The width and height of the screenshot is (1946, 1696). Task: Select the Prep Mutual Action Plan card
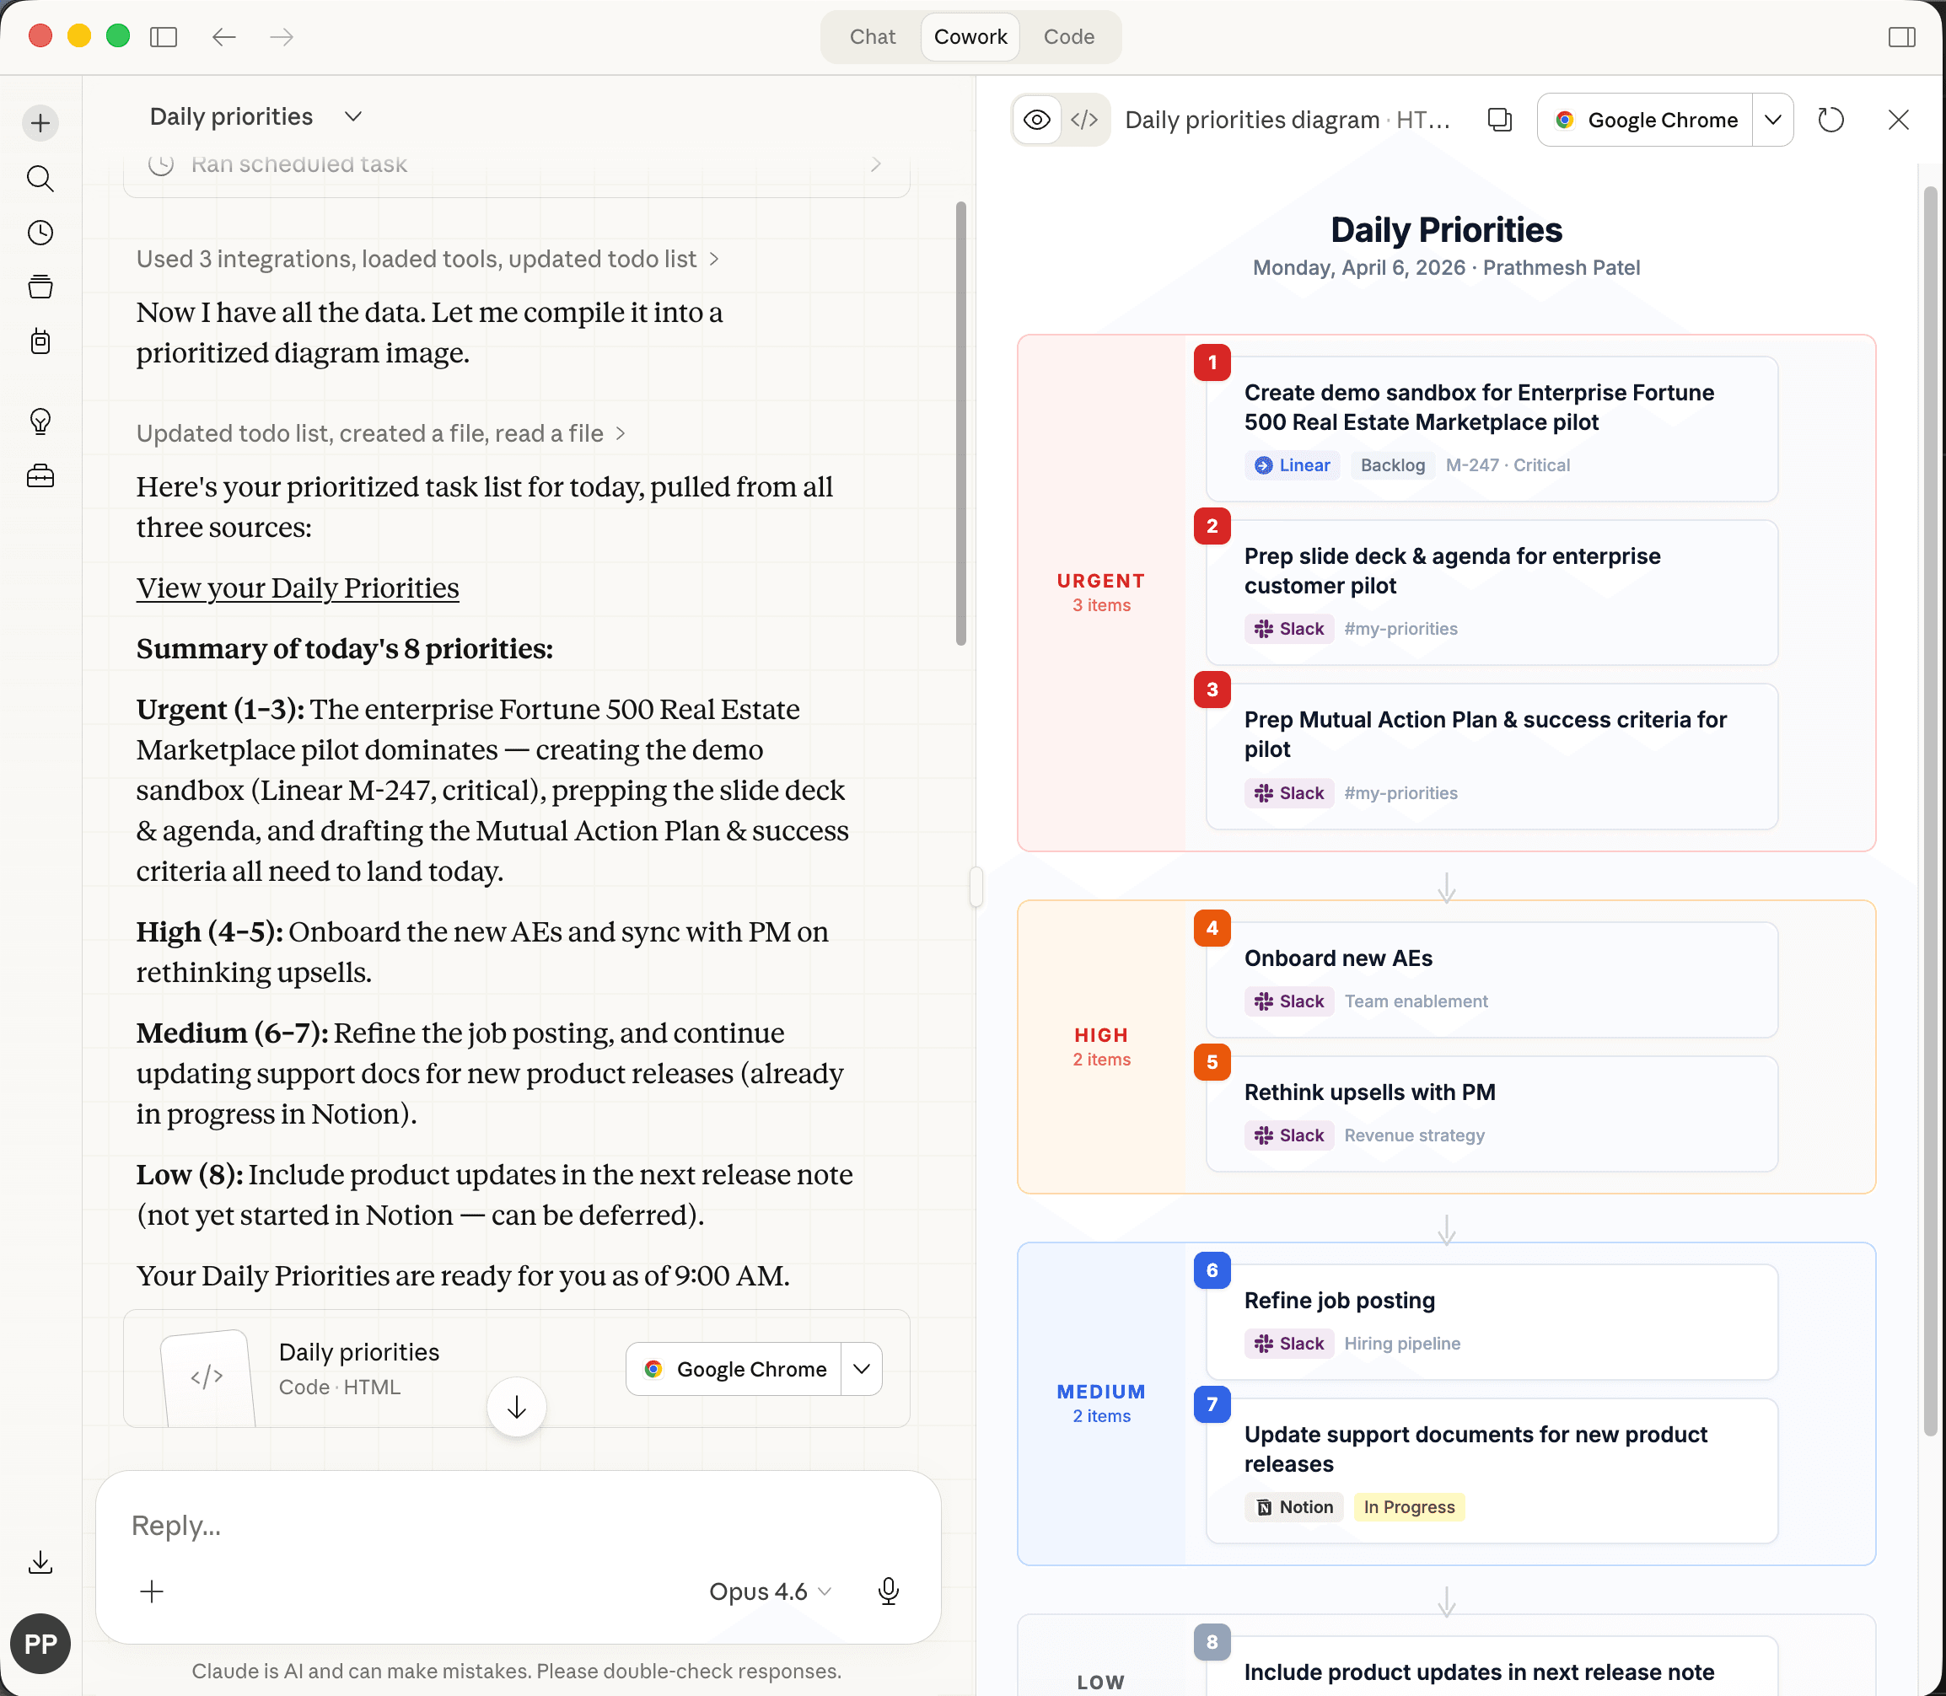[x=1492, y=756]
